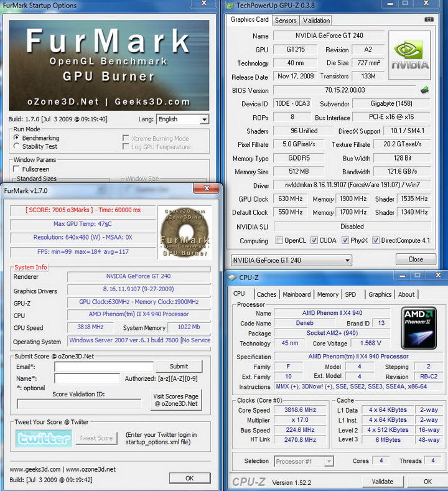Toggle the Log GPU Temperature checkbox

pos(126,146)
